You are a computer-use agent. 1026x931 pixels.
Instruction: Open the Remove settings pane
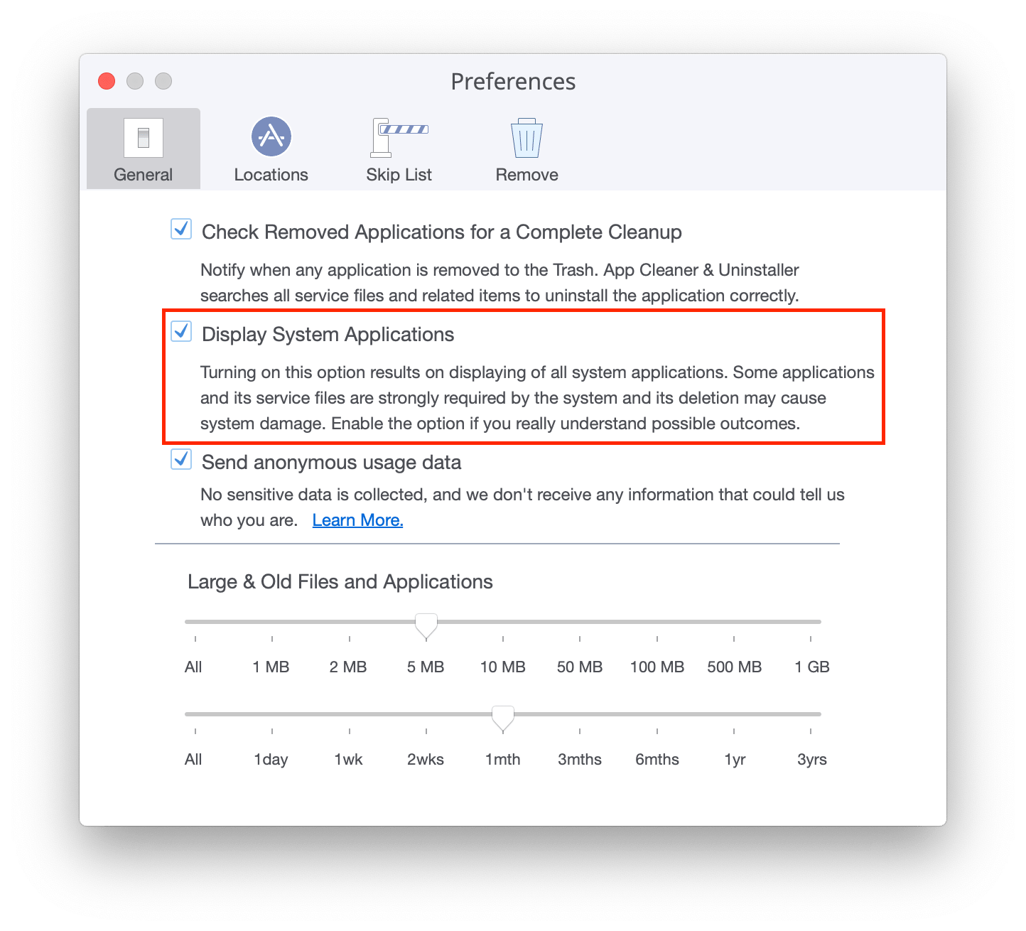tap(526, 147)
